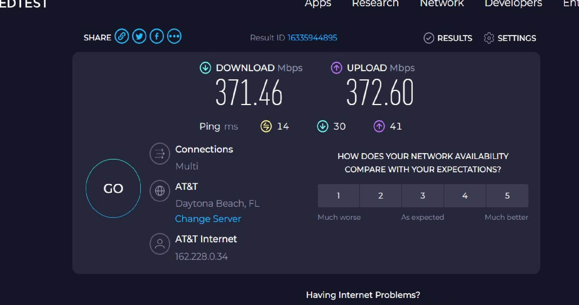Open the Developers menu
The width and height of the screenshot is (579, 305).
coord(513,3)
